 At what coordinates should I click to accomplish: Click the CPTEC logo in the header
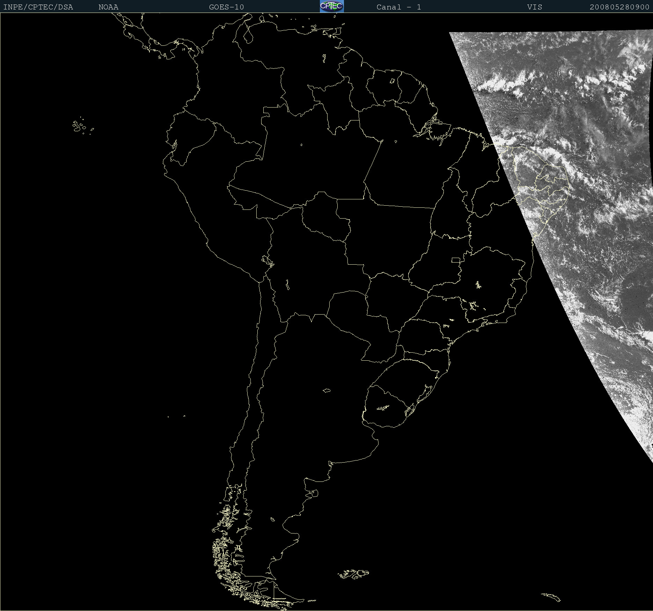(332, 6)
